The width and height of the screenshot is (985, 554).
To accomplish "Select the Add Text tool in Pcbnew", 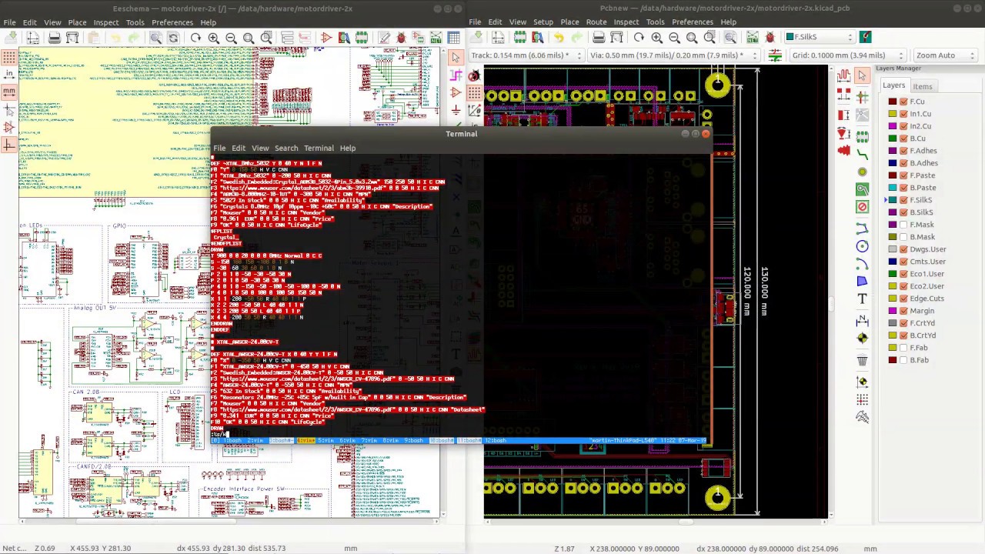I will point(862,299).
